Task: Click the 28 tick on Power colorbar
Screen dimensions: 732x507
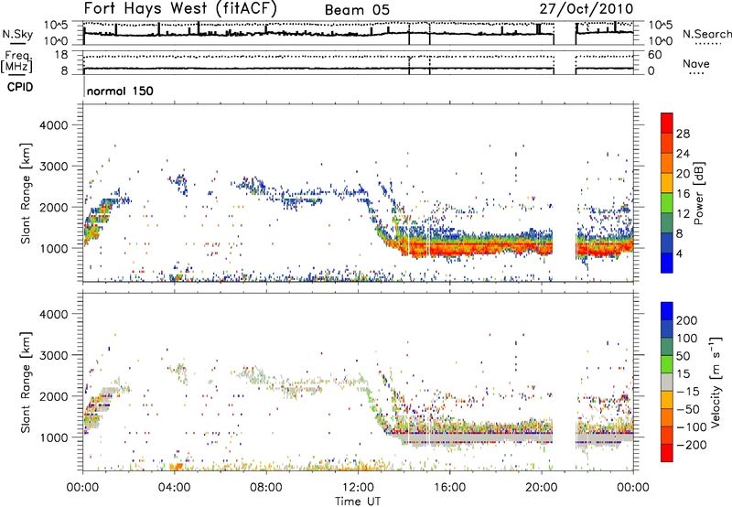Action: coord(683,134)
